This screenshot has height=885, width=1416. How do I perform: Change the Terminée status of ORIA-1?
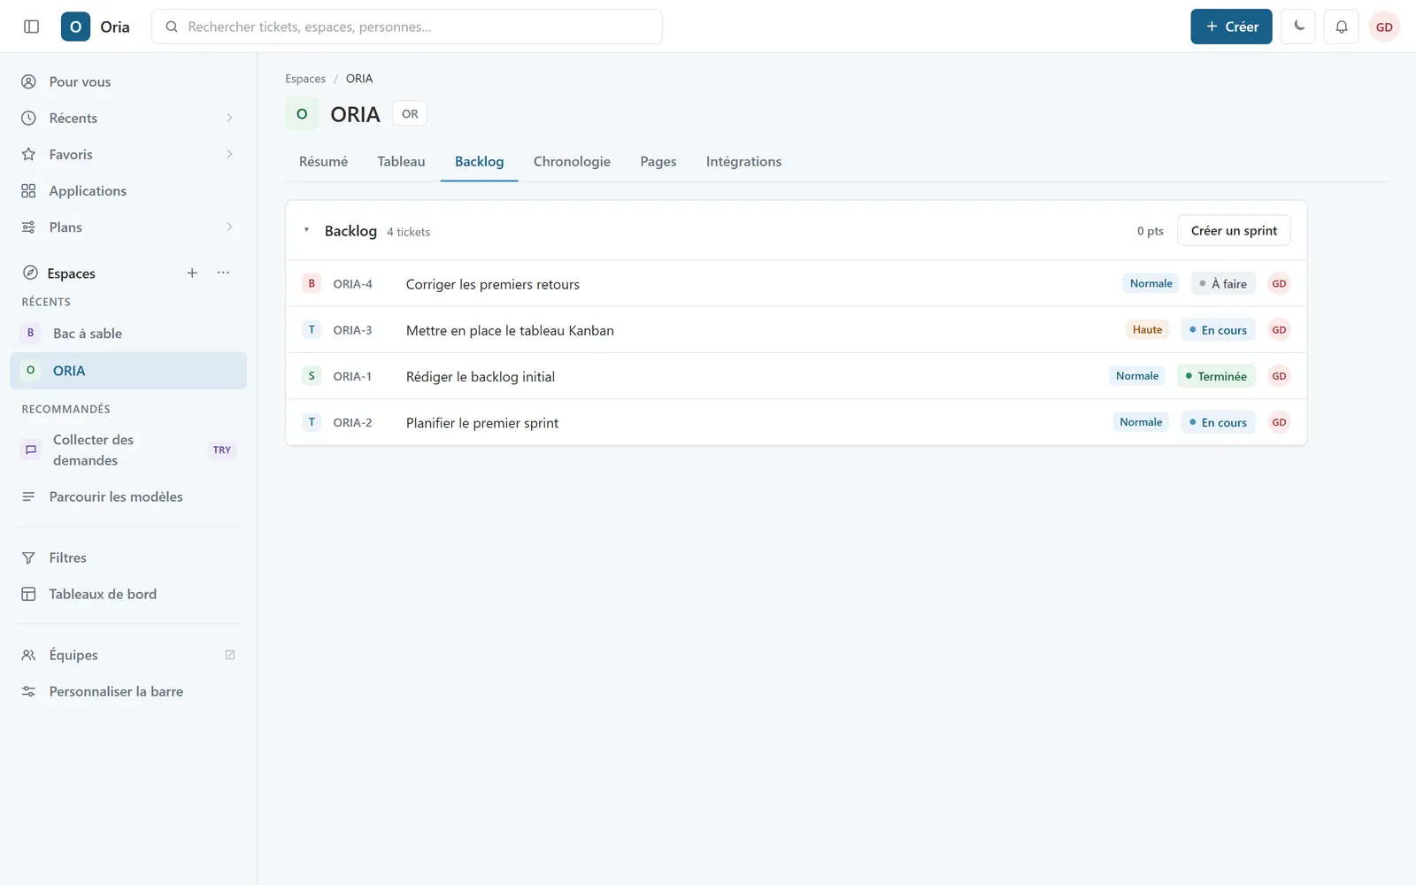tap(1216, 376)
